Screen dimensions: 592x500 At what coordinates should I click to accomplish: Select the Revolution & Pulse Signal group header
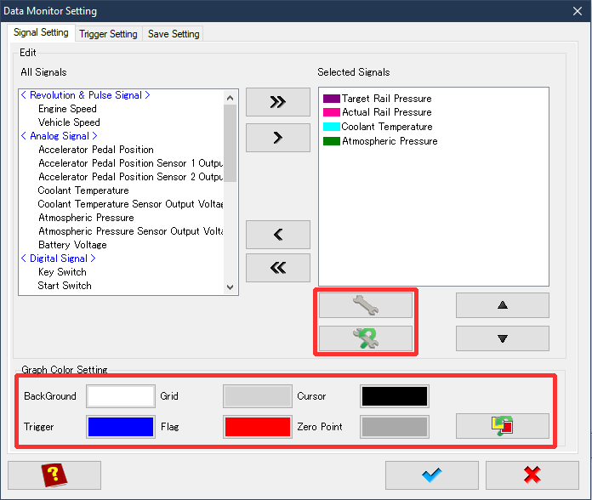tap(85, 95)
